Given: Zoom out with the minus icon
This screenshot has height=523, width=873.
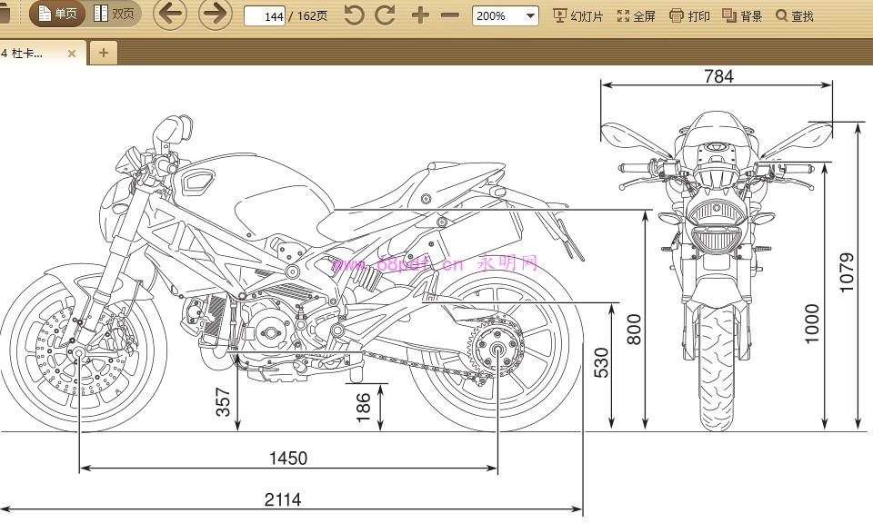Looking at the screenshot, I should click(x=450, y=15).
